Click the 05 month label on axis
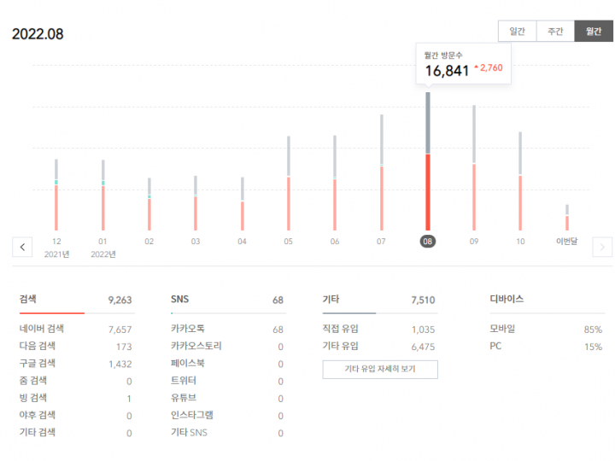Screen dimensions: 615x461 tap(289, 242)
